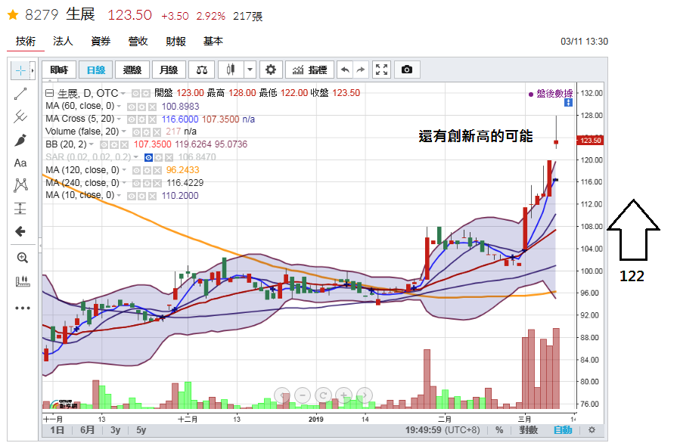Click the chart zoom-out minus button
This screenshot has height=443, width=677.
(x=303, y=395)
